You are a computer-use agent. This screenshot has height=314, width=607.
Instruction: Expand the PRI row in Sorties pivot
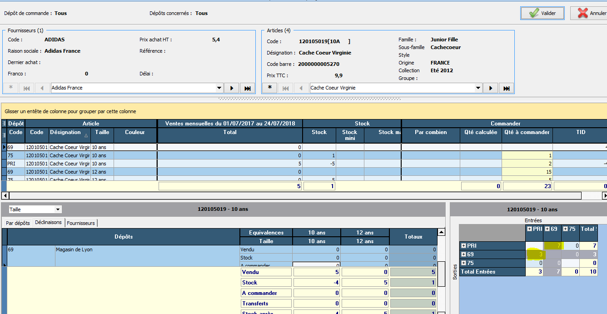point(464,246)
